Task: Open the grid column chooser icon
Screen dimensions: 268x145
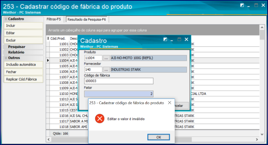Action: click(x=48, y=38)
